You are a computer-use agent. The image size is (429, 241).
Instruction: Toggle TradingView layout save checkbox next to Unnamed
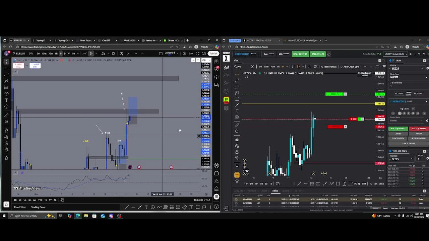pos(161,54)
